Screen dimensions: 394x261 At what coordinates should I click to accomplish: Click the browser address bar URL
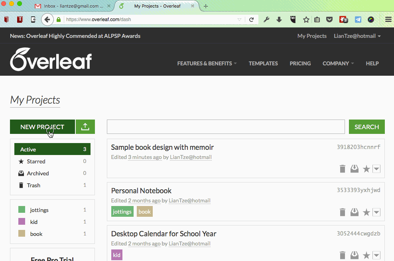[x=98, y=19]
